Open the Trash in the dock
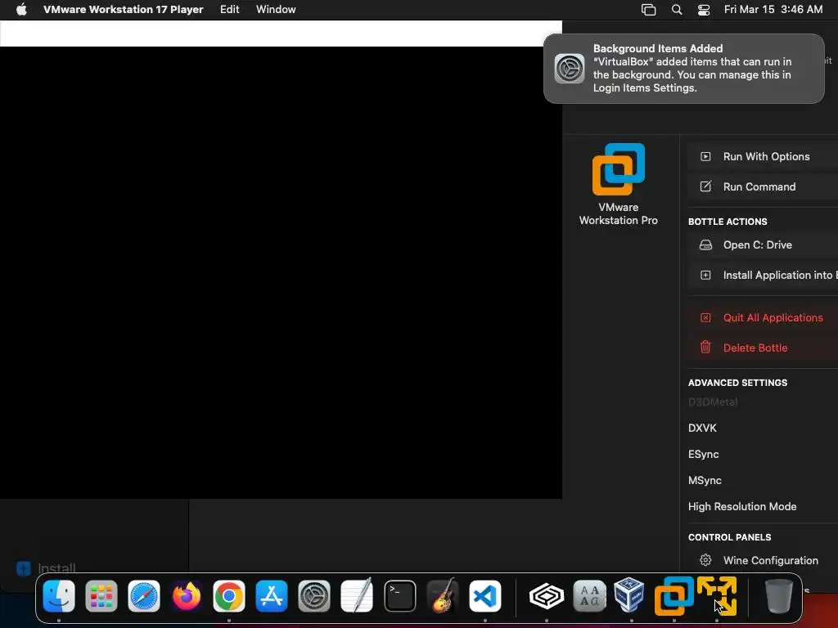The image size is (838, 628). 779,596
